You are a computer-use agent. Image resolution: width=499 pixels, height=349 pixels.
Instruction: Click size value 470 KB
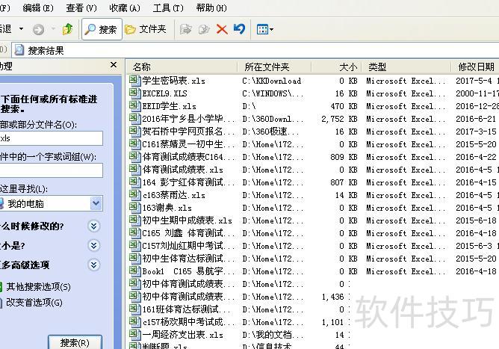(344, 106)
